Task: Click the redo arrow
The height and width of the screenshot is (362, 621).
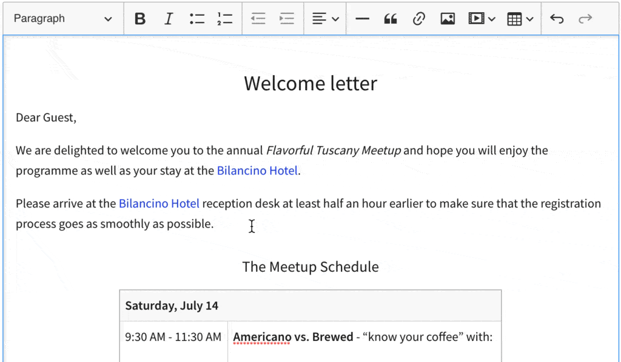Action: point(585,19)
